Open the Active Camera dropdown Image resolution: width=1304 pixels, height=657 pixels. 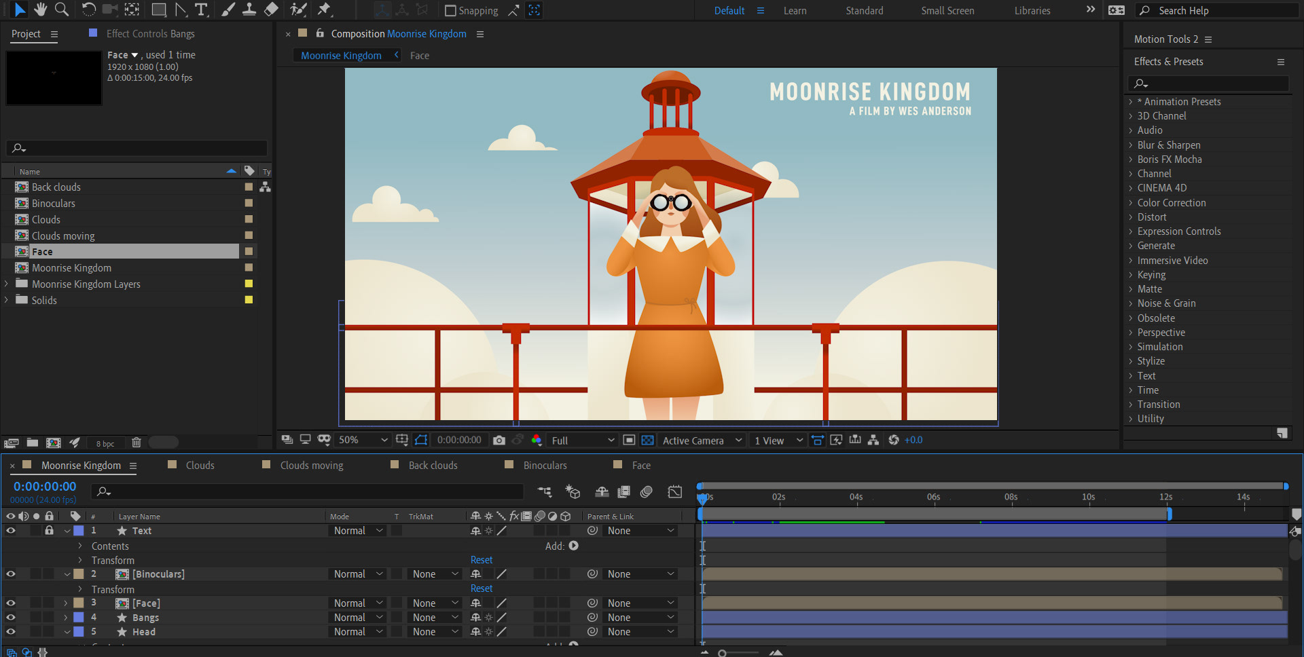click(x=702, y=440)
